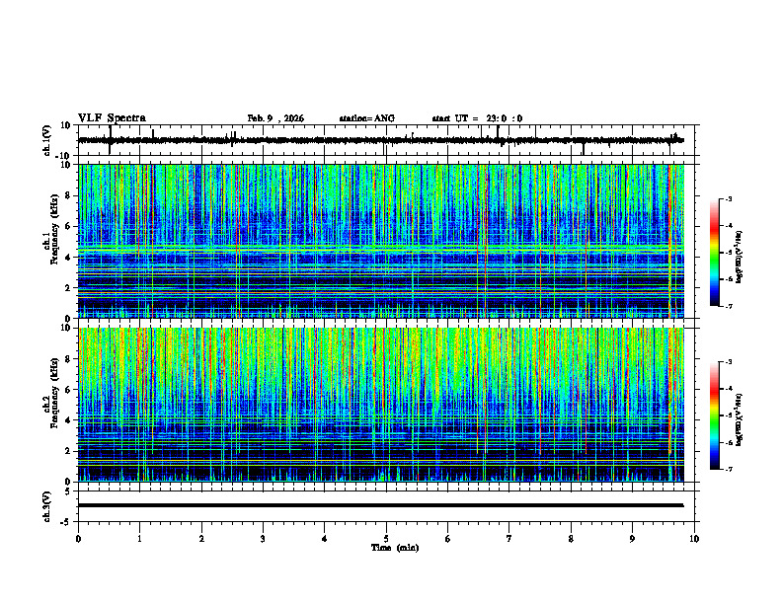The image size is (782, 604).
Task: Click the ch.2 spectrogram color scale bar
Action: coord(714,415)
